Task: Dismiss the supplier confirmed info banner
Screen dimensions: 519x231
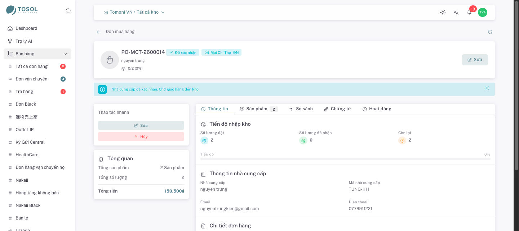Action: point(487,88)
